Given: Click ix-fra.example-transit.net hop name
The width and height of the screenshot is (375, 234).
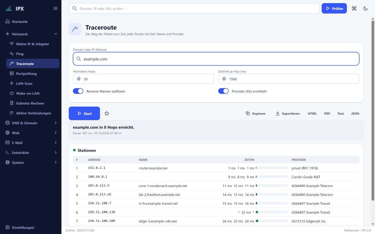Looking at the screenshot, I should (x=158, y=203).
